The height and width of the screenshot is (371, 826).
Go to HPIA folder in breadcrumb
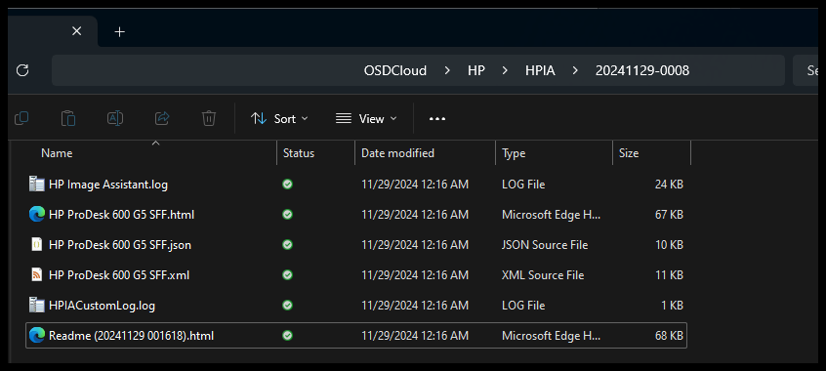pos(540,70)
